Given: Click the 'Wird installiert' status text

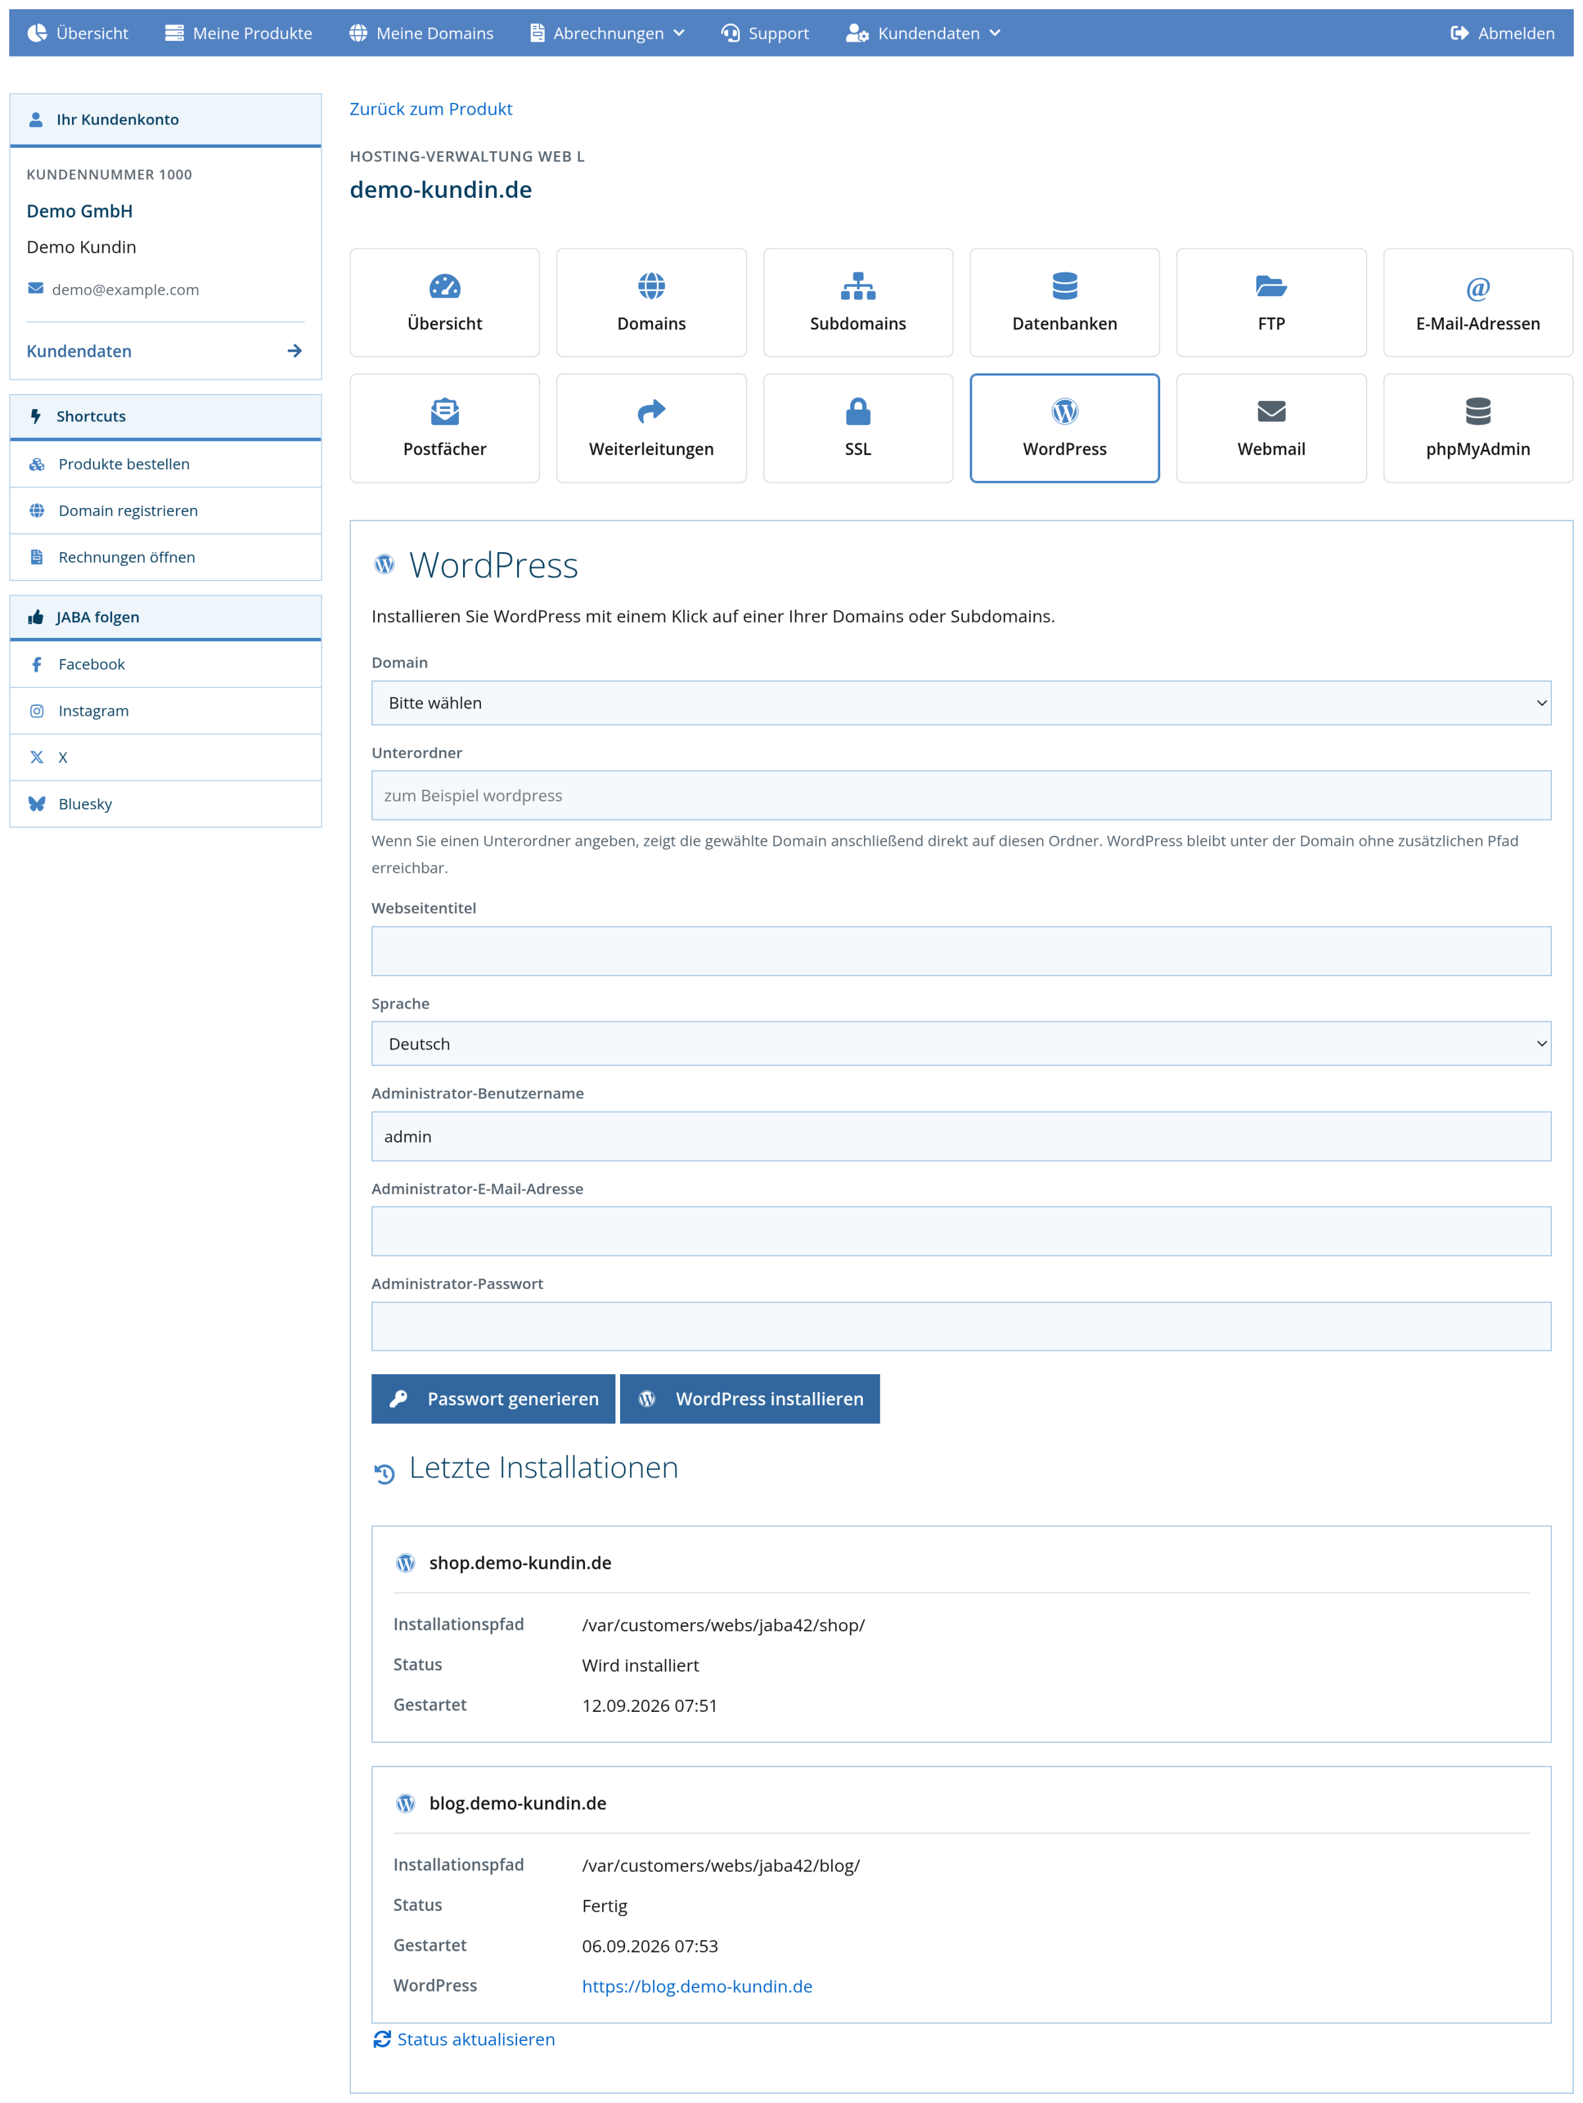Looking at the screenshot, I should point(640,1665).
